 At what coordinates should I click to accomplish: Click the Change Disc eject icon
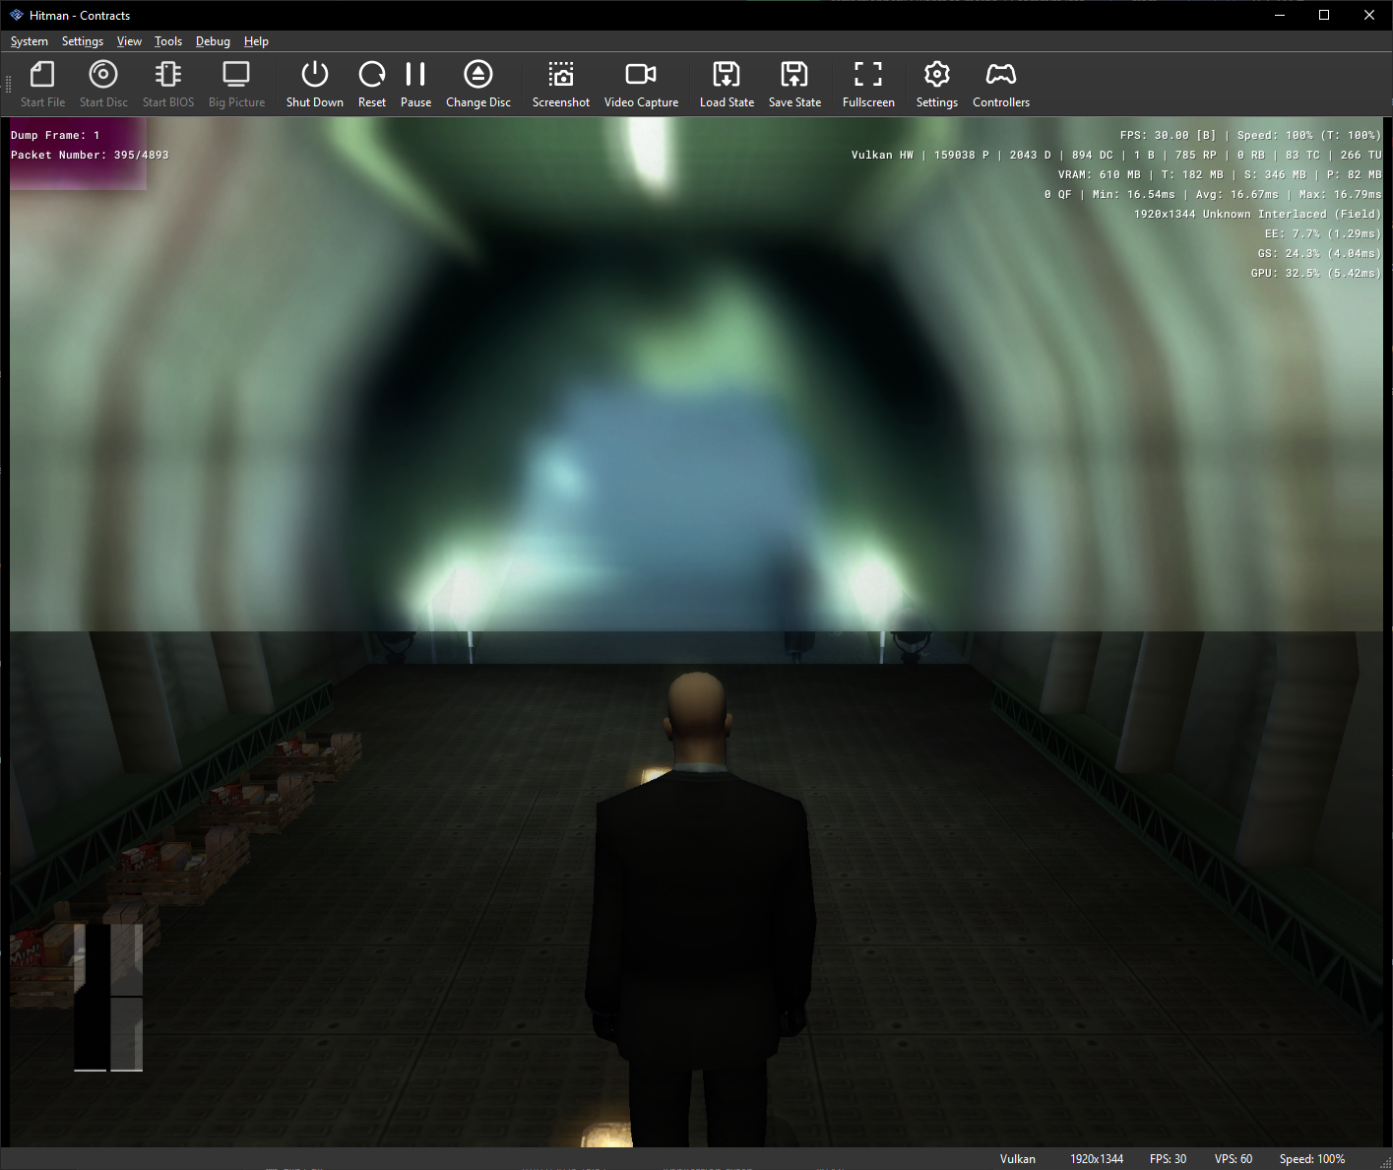tap(478, 85)
